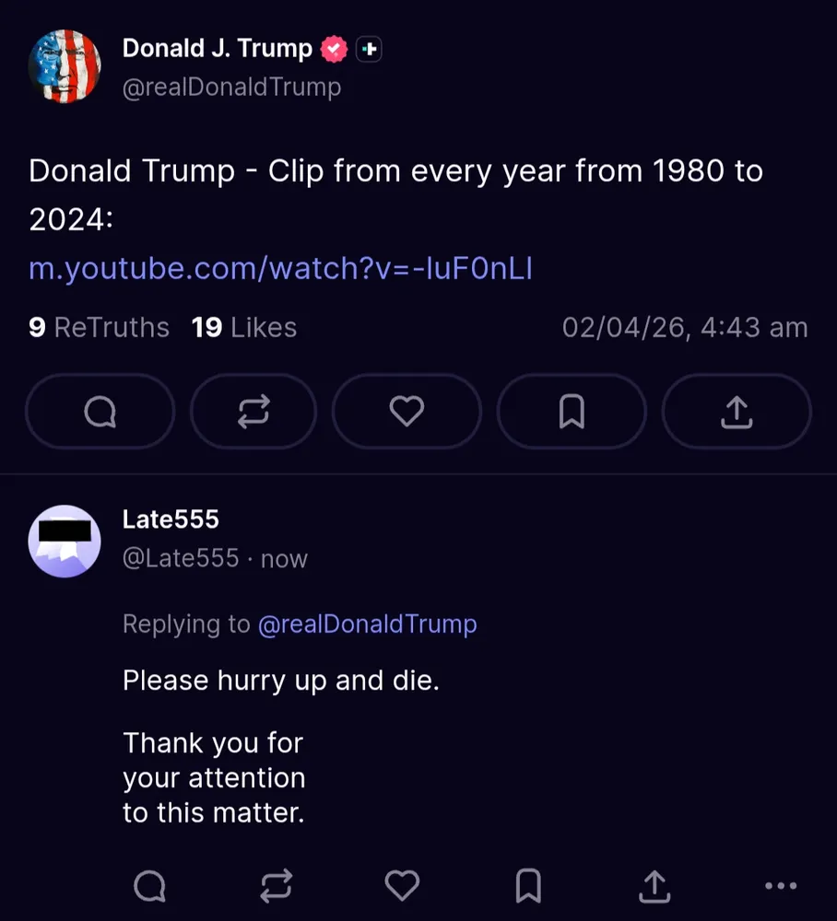Reply to Late555's comment

[149, 887]
